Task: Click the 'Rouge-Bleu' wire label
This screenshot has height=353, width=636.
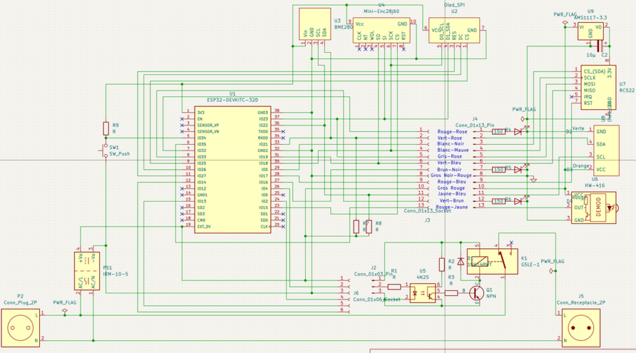Action: coord(452,182)
